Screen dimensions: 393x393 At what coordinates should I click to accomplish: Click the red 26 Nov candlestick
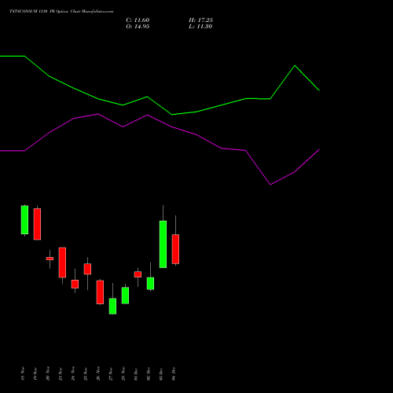100,292
